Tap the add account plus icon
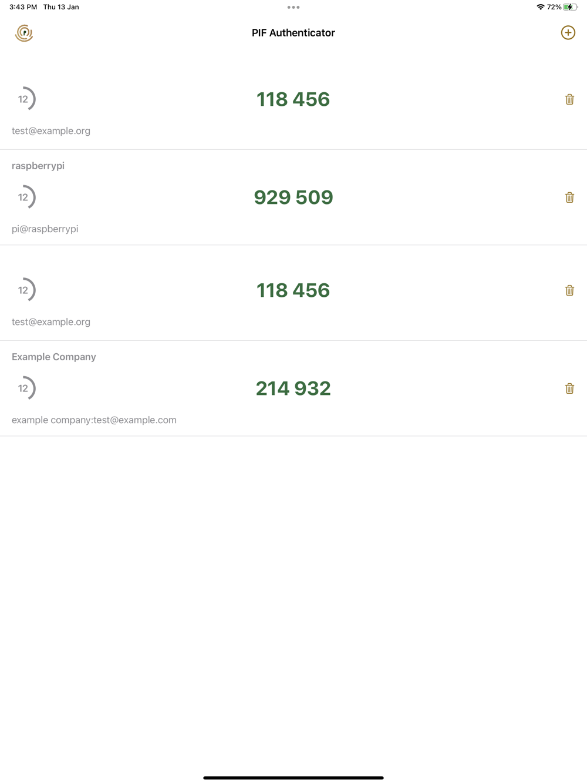The width and height of the screenshot is (587, 784). 568,33
